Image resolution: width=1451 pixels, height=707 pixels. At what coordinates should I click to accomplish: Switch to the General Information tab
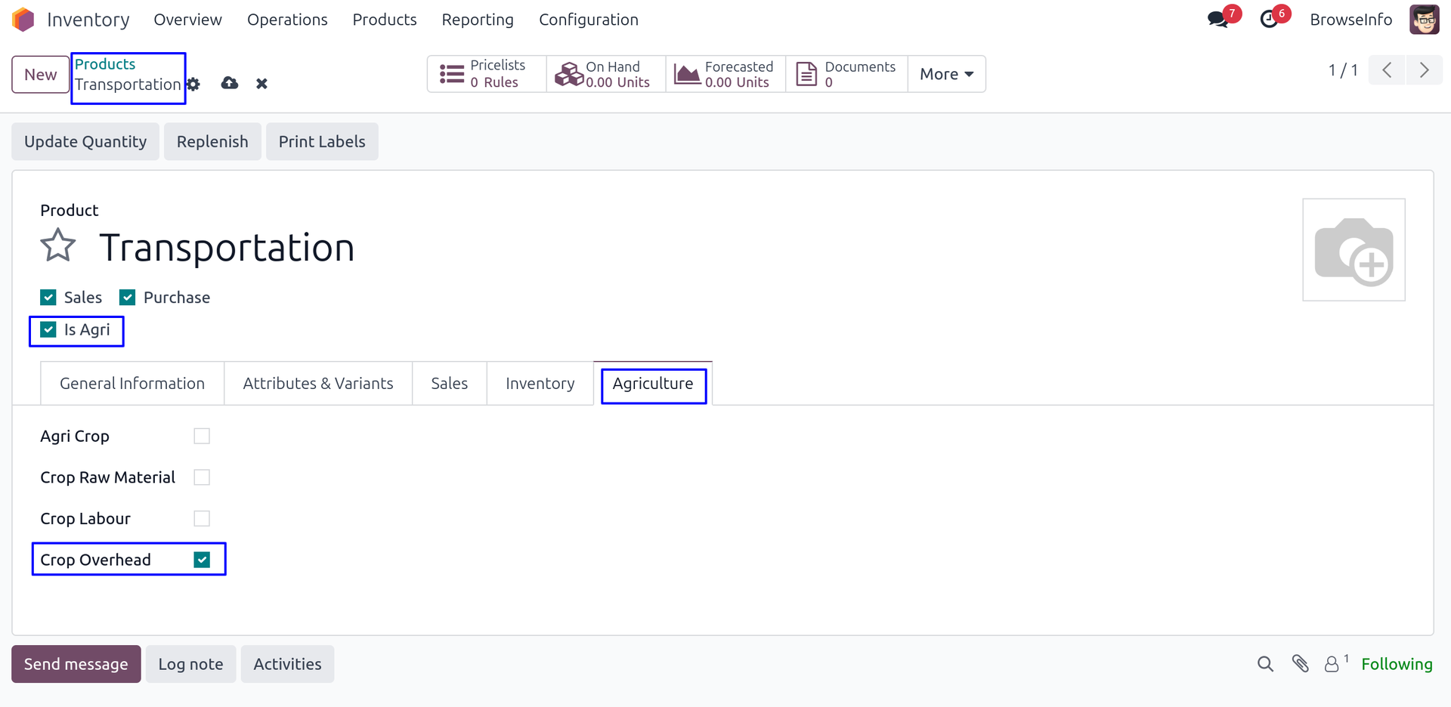tap(132, 384)
